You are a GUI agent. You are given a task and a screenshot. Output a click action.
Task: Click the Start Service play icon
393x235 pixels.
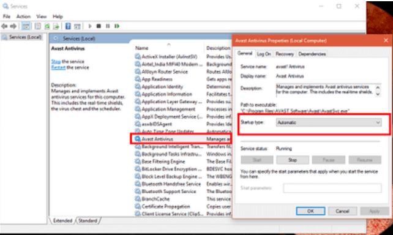point(90,26)
